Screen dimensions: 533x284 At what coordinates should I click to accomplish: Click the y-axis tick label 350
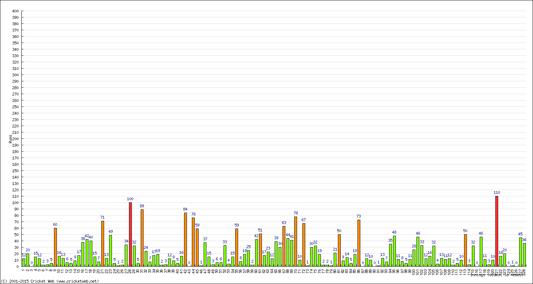point(15,43)
